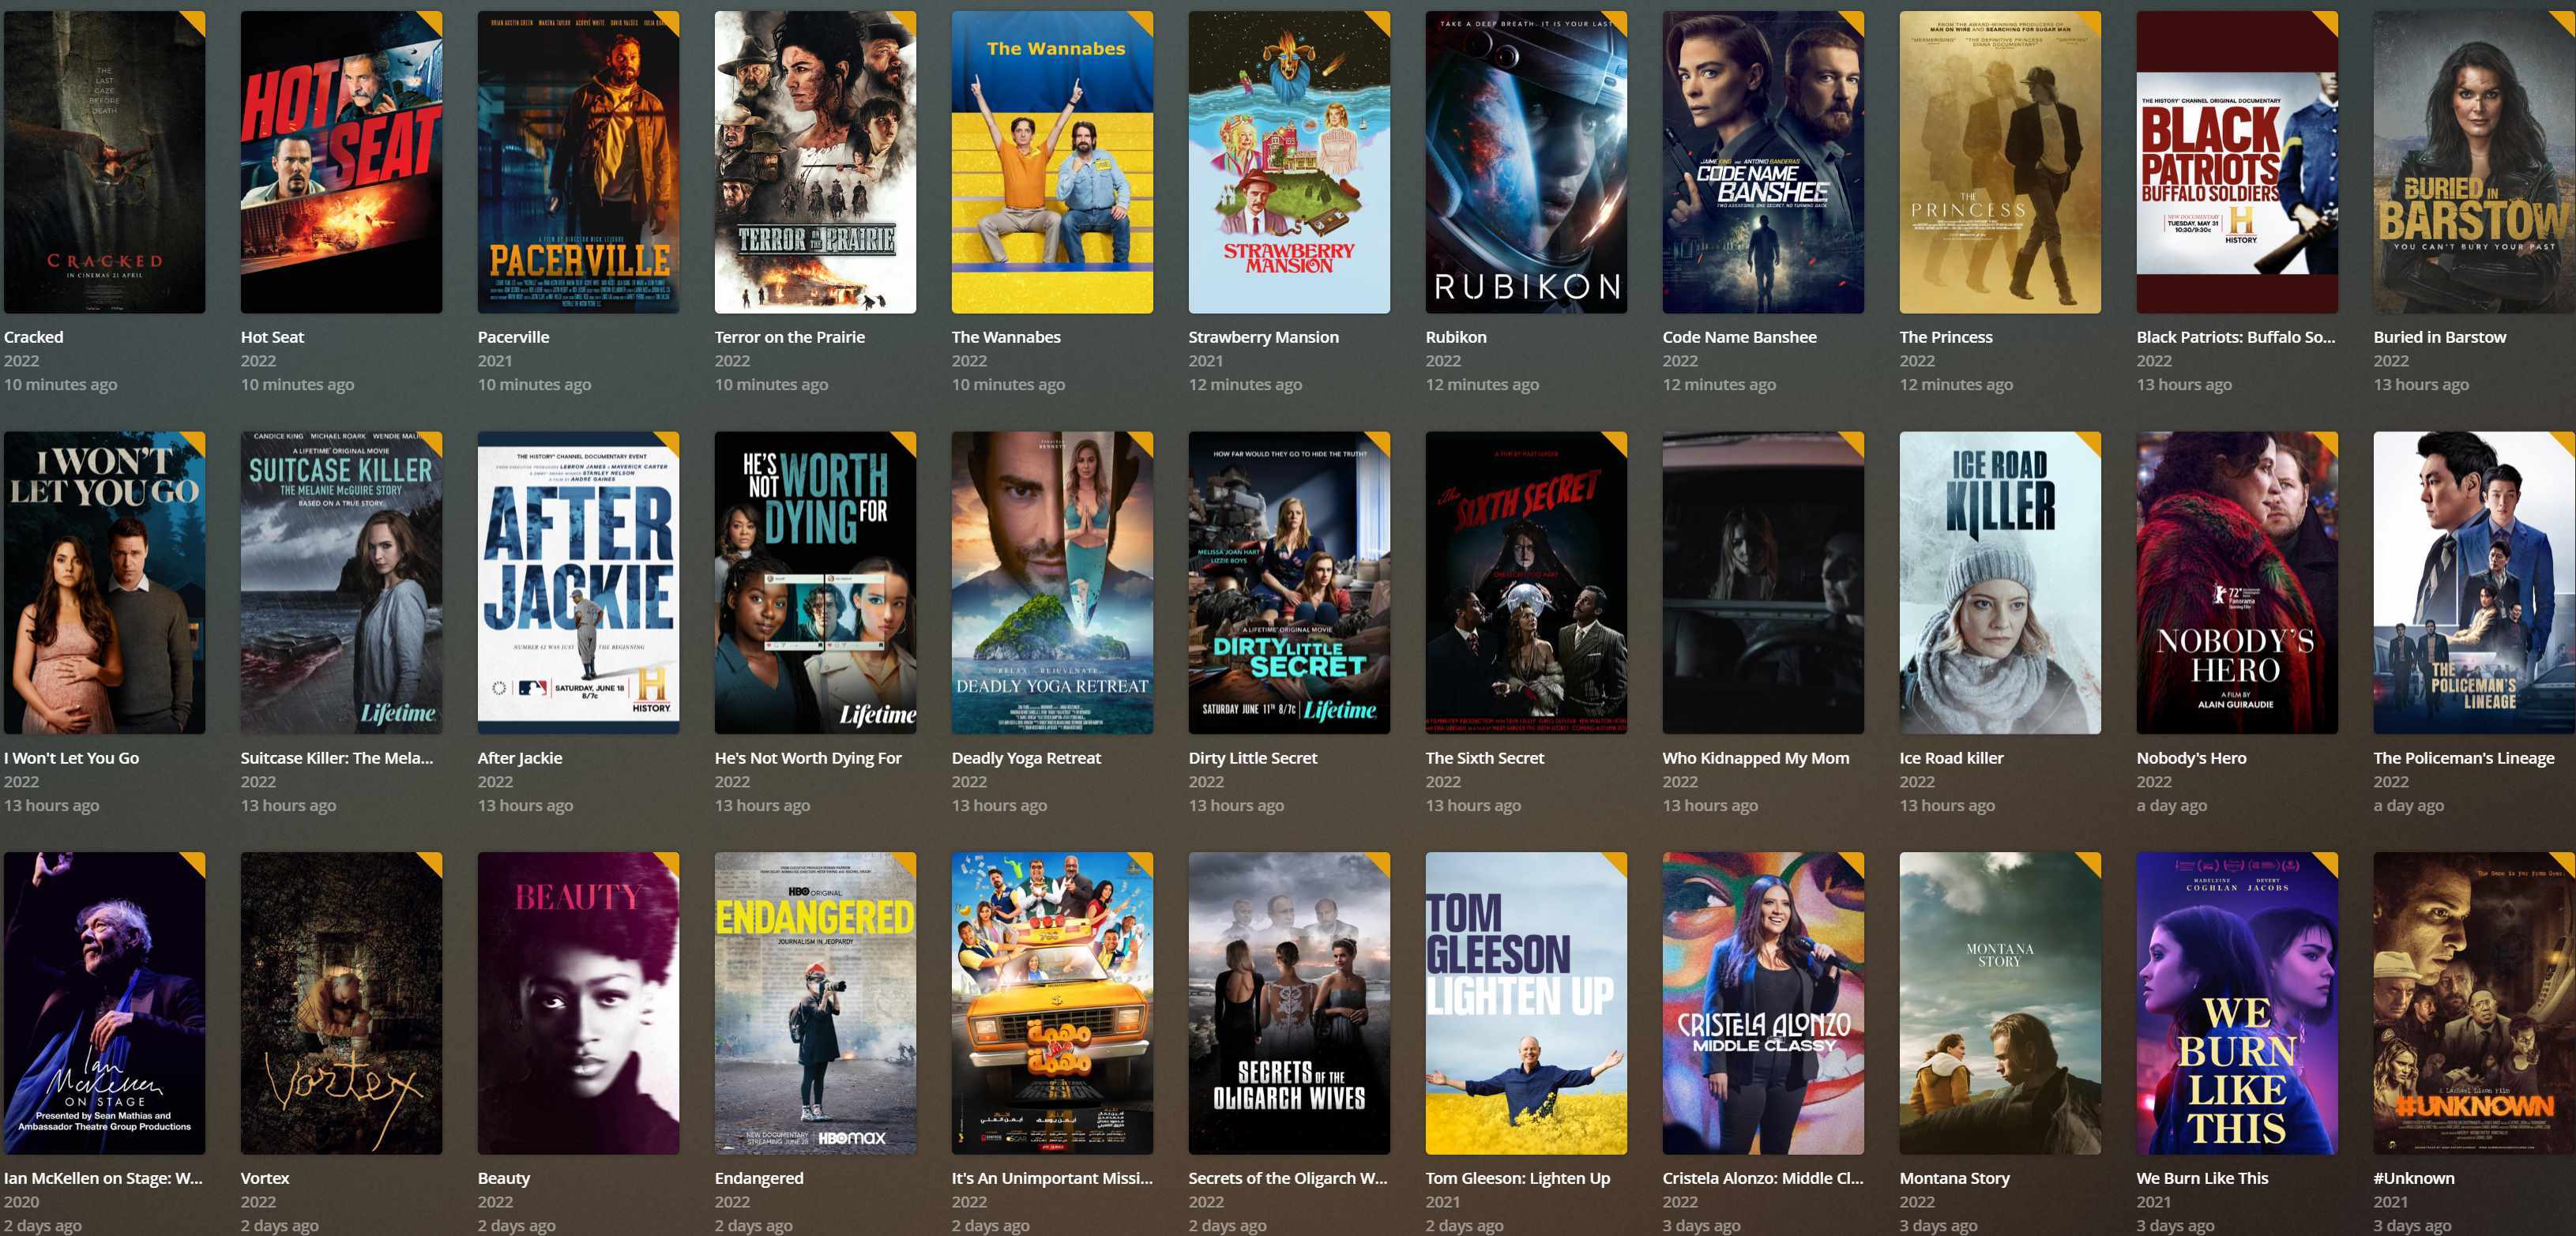Click the unwatched corner flag on Beauty poster
Viewport: 2576px width, 1236px height.
pyautogui.click(x=668, y=863)
